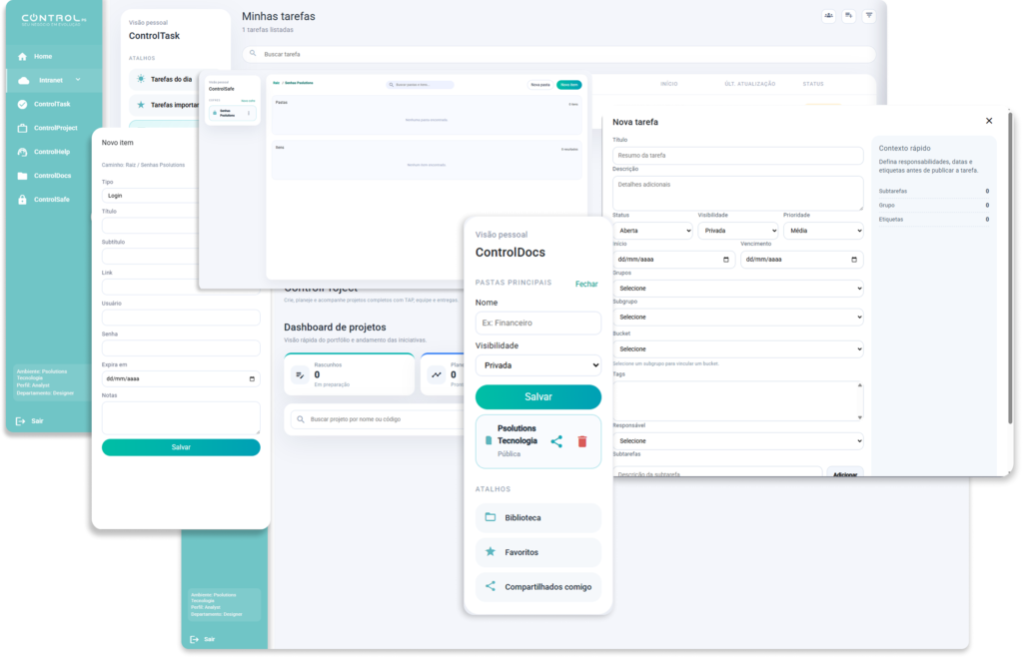Screen dimensions: 1023x658
Task: Open the Prioridade dropdown in Nova tarefa
Action: (822, 231)
